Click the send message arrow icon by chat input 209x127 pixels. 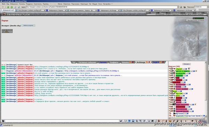coord(121,121)
